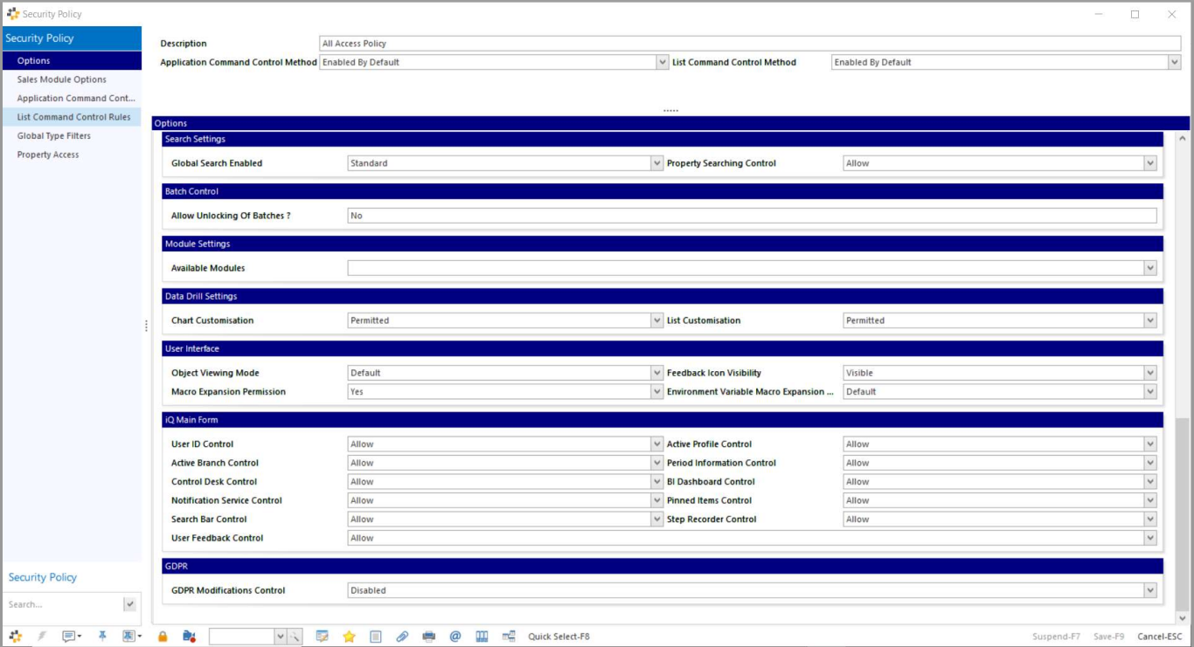Click the Suspend-F7 button
Screen dimensions: 1194x647
click(1057, 637)
